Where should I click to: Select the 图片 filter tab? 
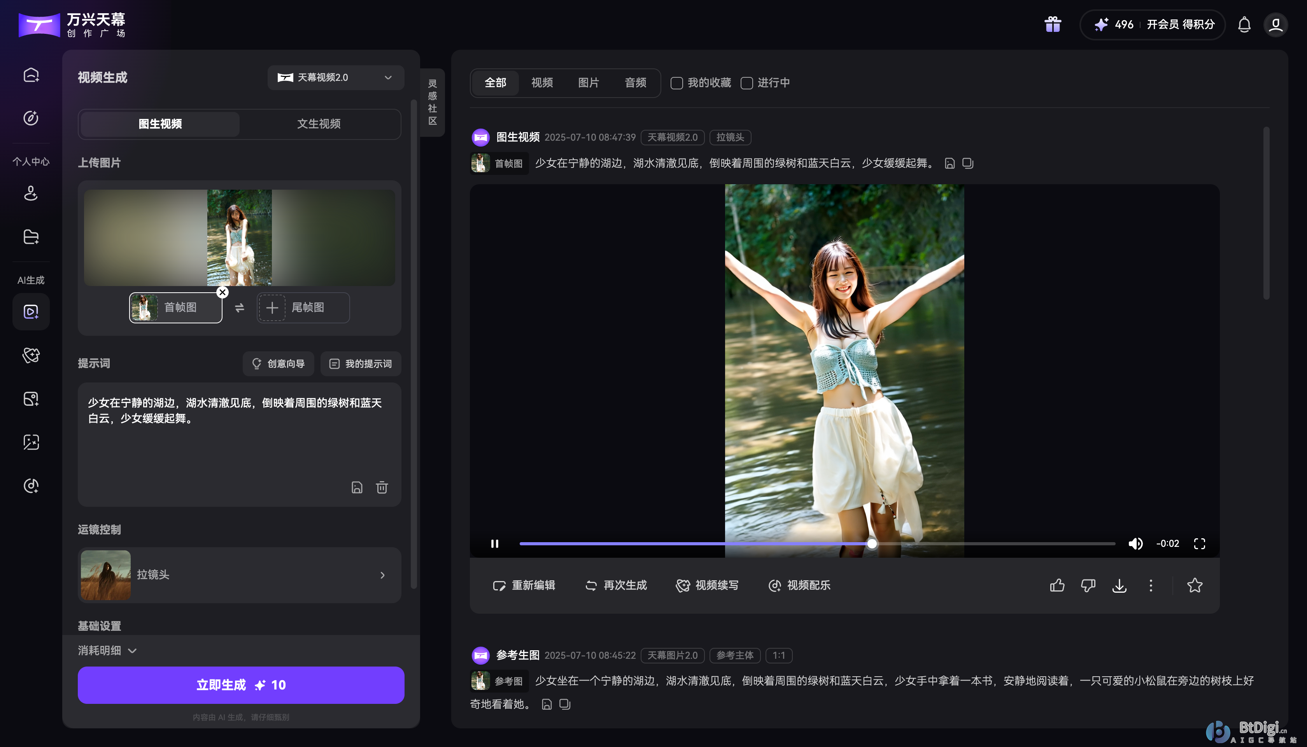[588, 83]
